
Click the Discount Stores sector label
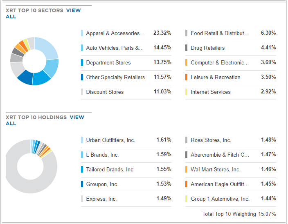point(105,92)
